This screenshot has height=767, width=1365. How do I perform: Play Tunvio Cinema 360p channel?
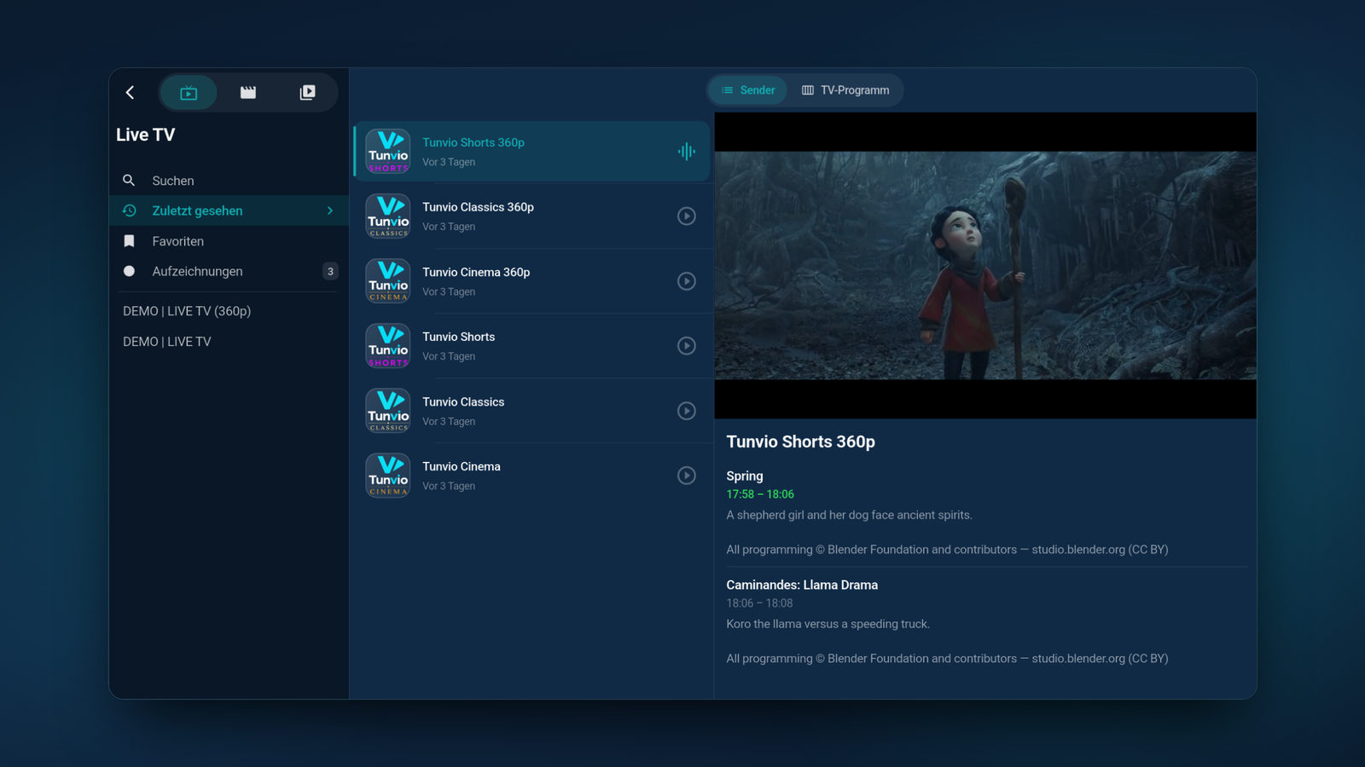(687, 281)
